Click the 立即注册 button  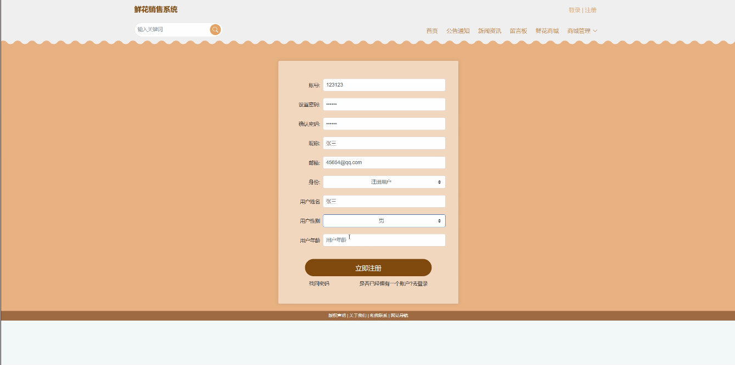pos(368,268)
